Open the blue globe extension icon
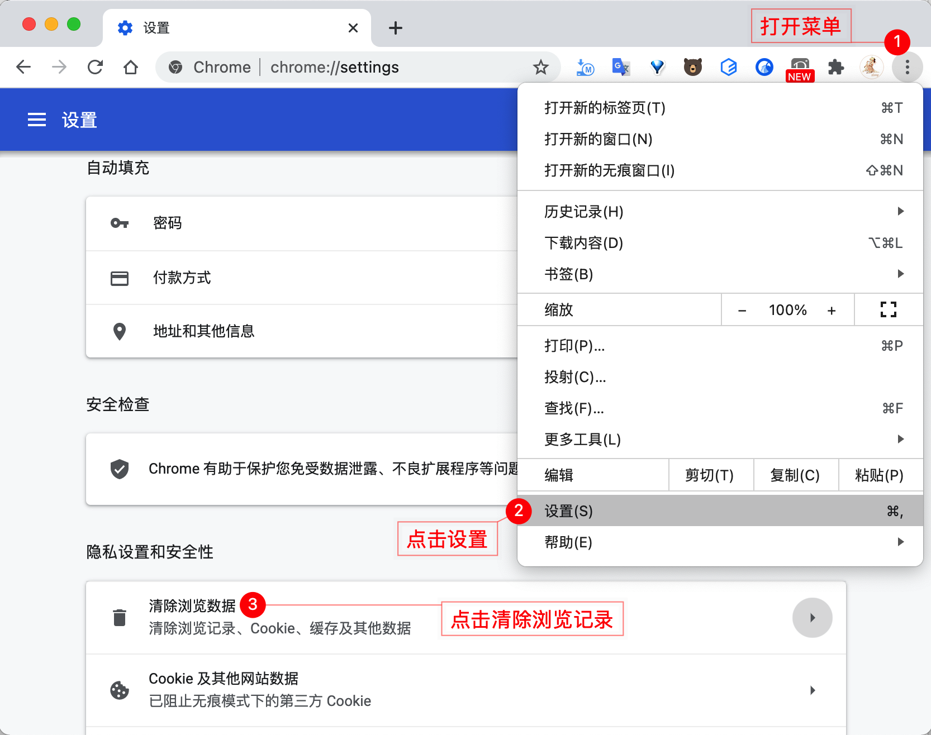Image resolution: width=931 pixels, height=735 pixels. [764, 67]
